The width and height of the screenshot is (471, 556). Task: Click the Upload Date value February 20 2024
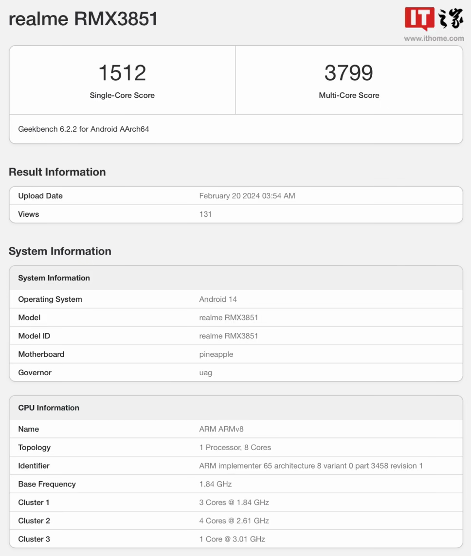click(x=247, y=196)
